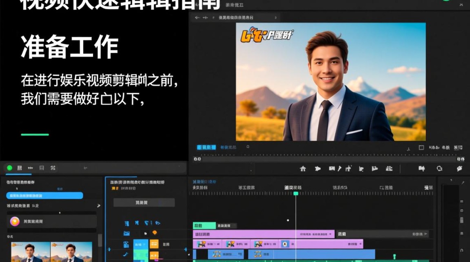470x262 pixels.
Task: Click the hollow square layout icon in left toolbar
Action: pyautogui.click(x=42, y=168)
